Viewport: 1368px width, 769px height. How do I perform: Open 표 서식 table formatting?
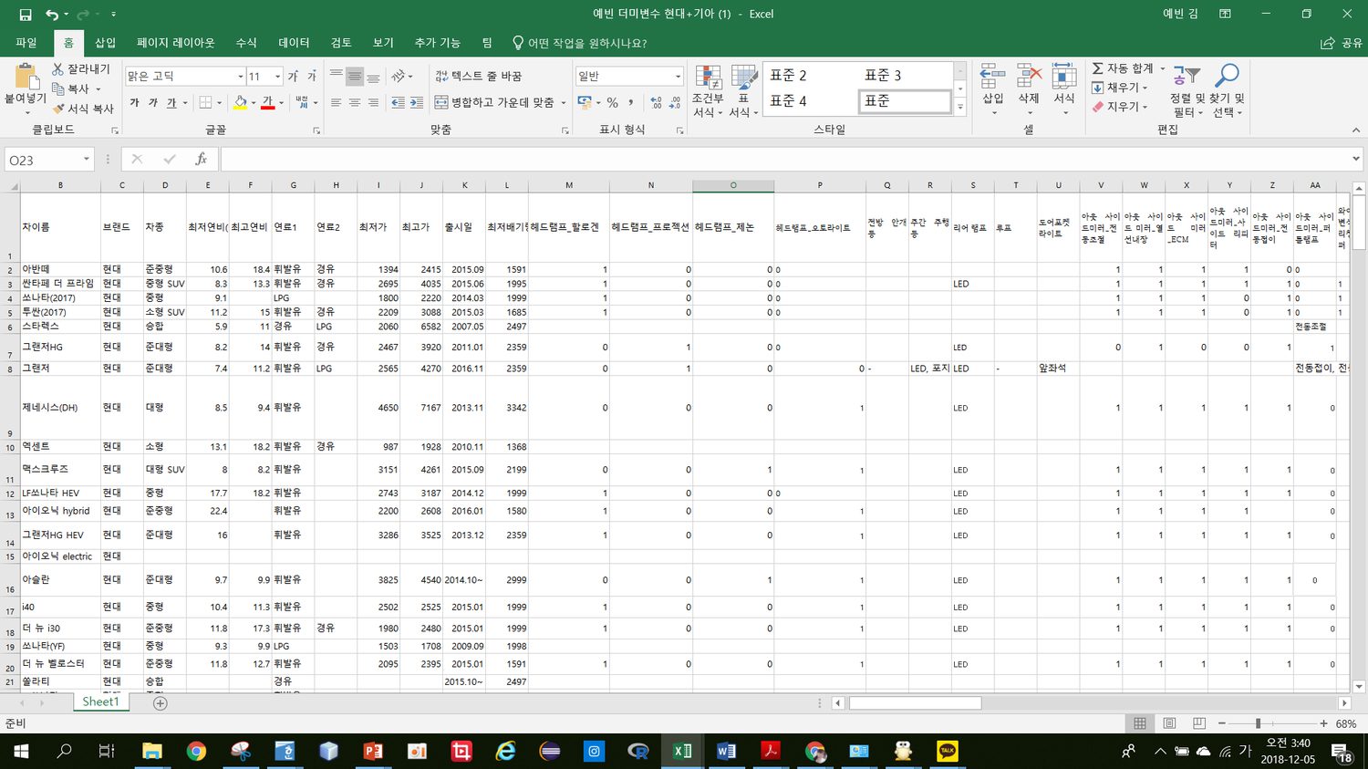coord(743,92)
